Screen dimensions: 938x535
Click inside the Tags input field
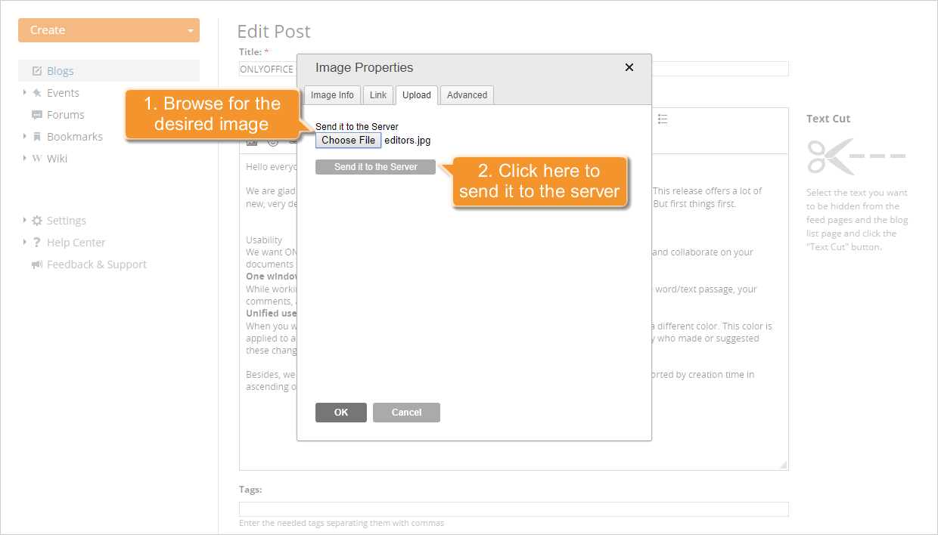click(x=513, y=509)
